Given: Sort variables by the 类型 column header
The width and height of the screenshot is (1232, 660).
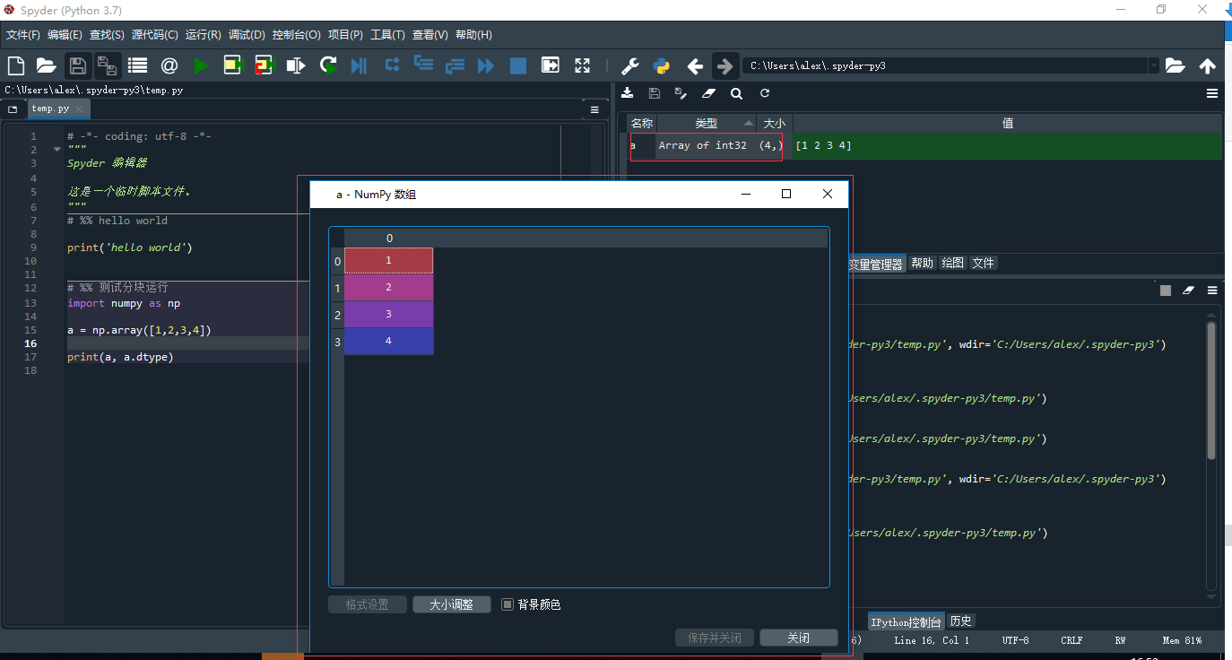Looking at the screenshot, I should pyautogui.click(x=707, y=123).
